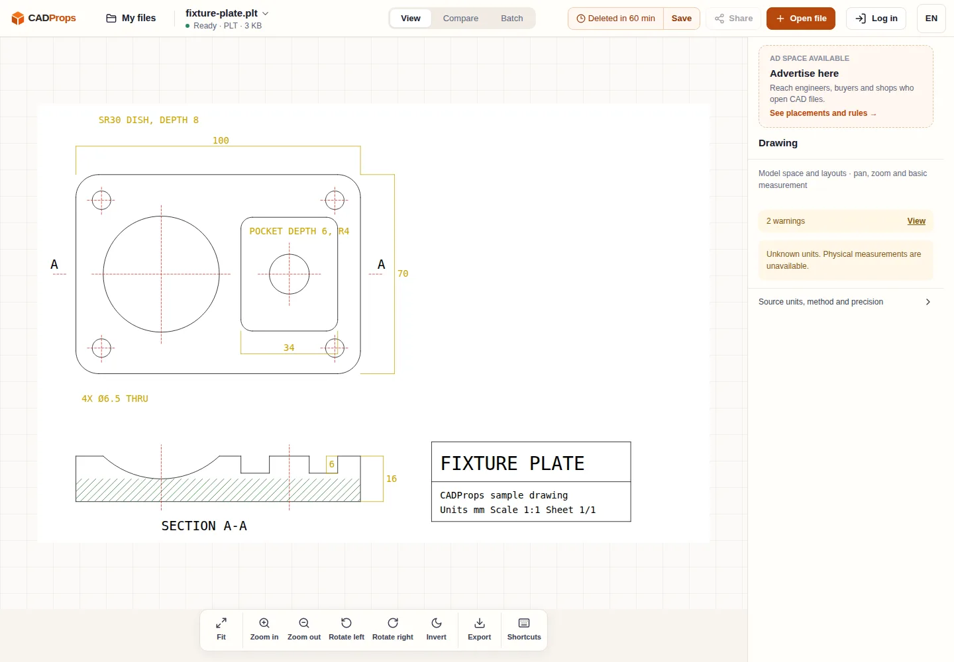Expand Source units, method and precision

click(x=845, y=302)
